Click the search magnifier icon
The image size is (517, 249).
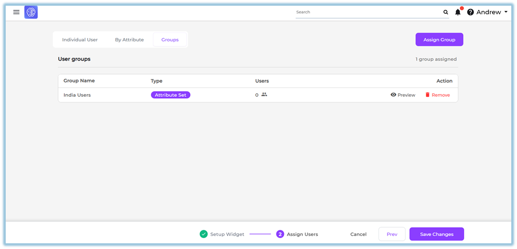445,12
